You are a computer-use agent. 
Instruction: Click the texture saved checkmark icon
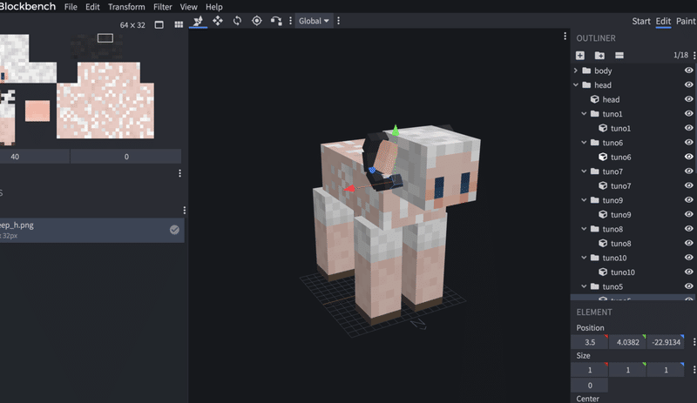[x=174, y=230]
